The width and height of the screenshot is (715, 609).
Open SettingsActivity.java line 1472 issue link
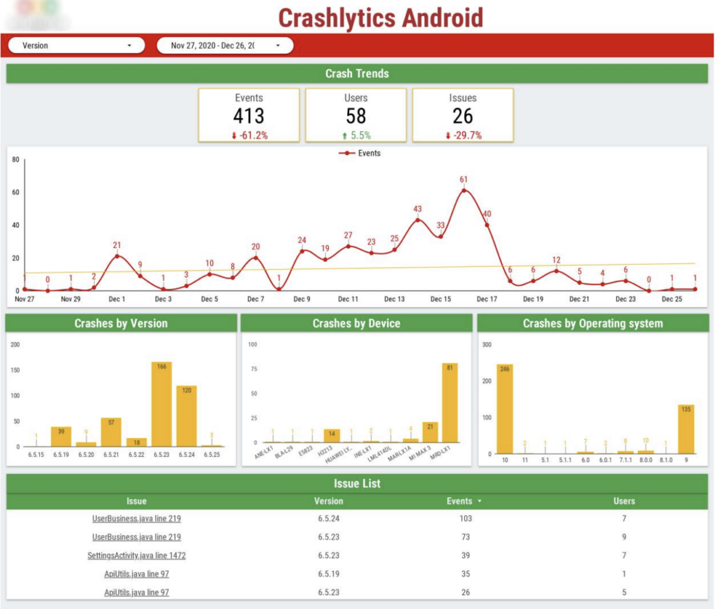point(136,556)
